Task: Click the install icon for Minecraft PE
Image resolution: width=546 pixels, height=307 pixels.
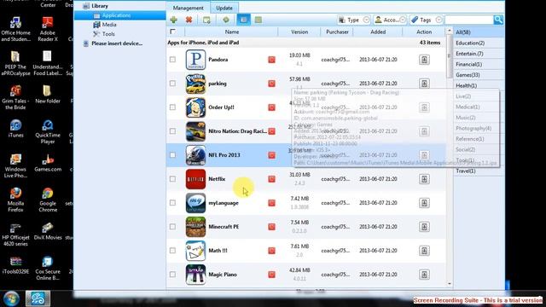Action: [x=424, y=227]
